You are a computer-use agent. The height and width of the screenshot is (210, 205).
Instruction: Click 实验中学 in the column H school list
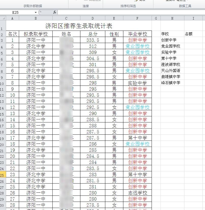(x=172, y=52)
